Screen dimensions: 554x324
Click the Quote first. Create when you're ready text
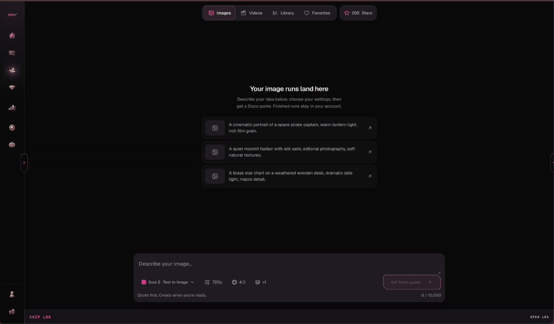tap(172, 295)
